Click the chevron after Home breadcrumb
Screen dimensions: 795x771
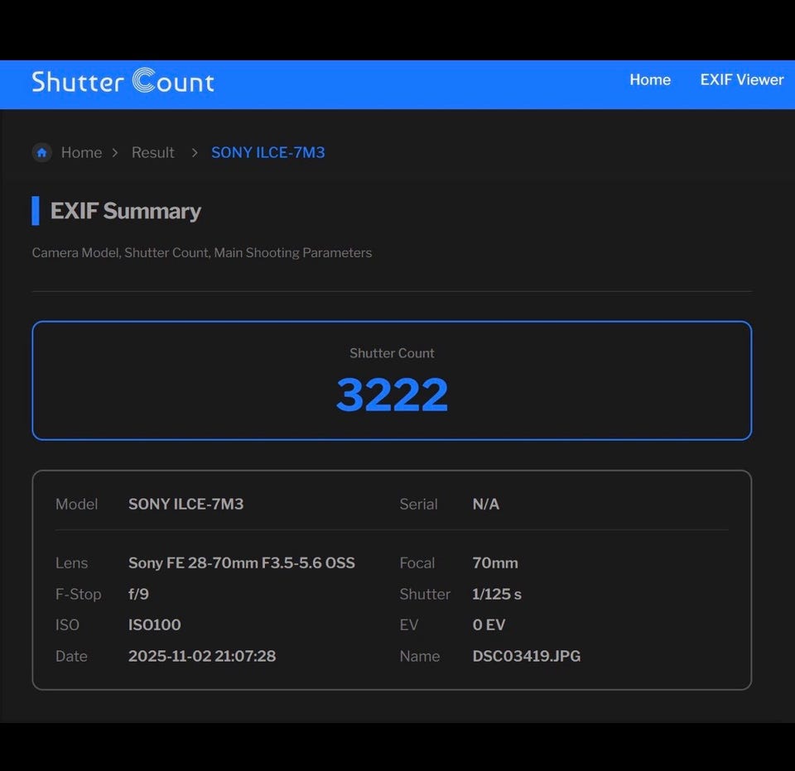tap(115, 152)
